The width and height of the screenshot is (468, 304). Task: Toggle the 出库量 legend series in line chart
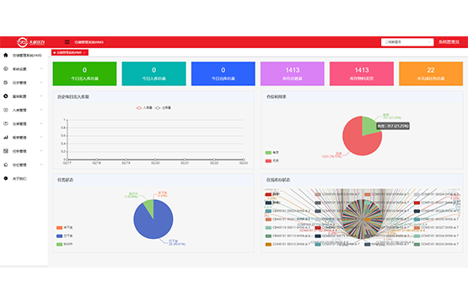[163, 108]
